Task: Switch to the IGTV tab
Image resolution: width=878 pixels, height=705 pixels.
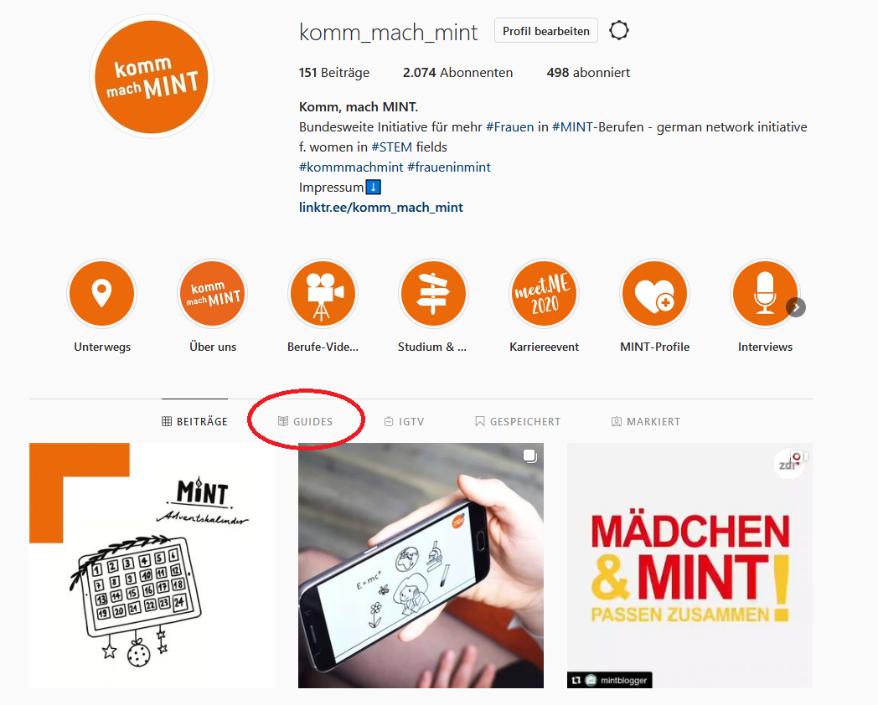Action: 404,421
